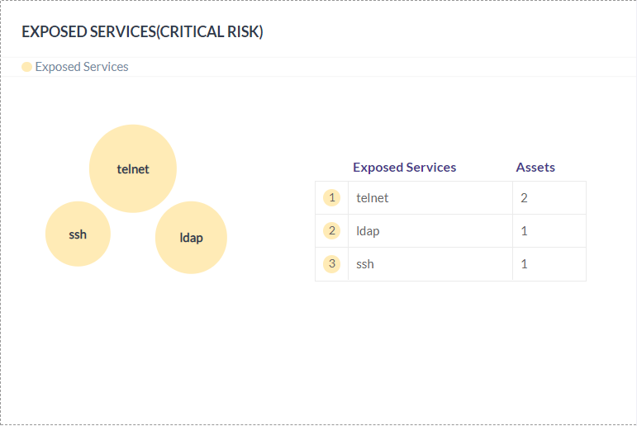Click rank badge number 2
The image size is (637, 426).
(x=332, y=230)
